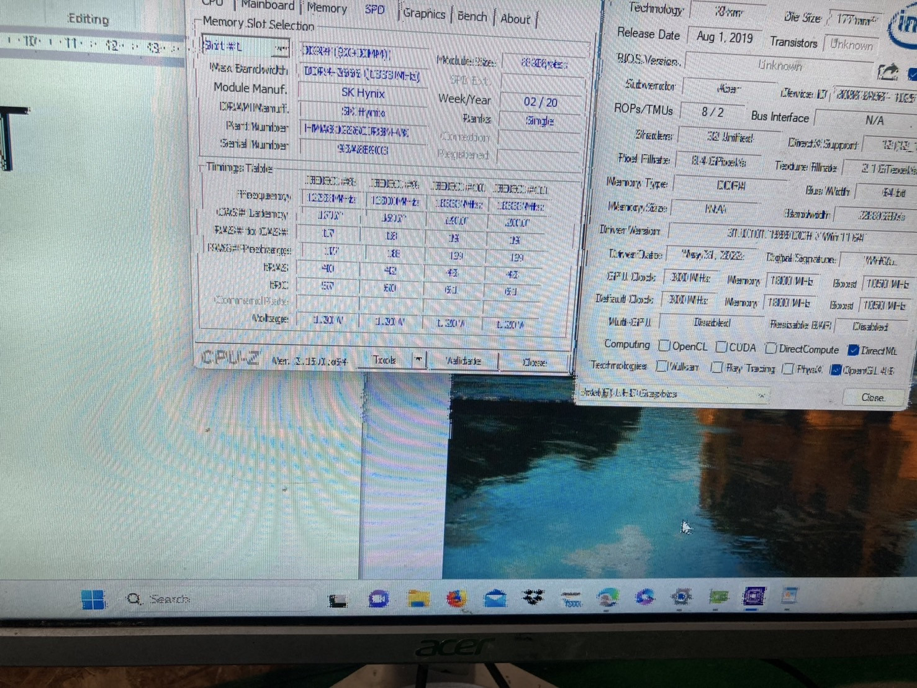
Task: Toggle the OpenGL 4.6 checkbox
Action: tap(836, 370)
